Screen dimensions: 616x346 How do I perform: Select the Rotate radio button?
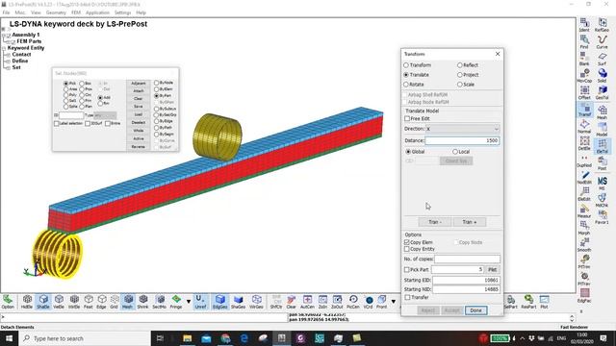click(x=406, y=85)
